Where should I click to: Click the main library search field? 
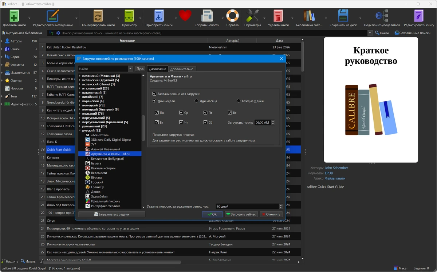point(214,33)
